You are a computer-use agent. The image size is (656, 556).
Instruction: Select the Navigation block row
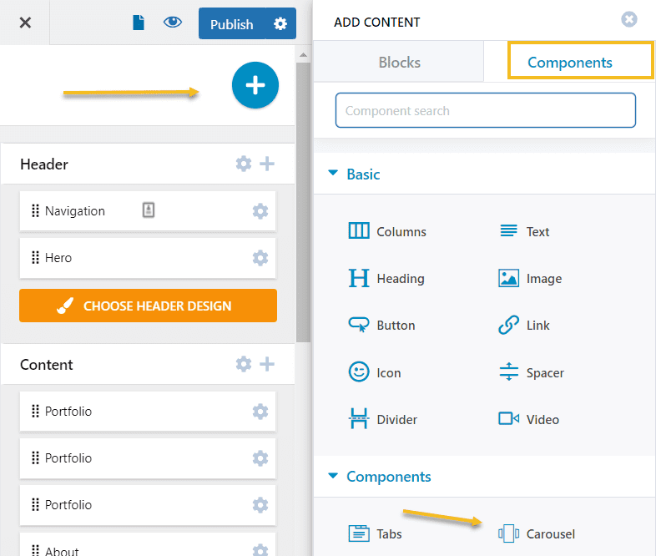click(x=148, y=211)
